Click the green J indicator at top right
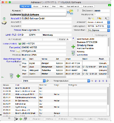 (x=110, y=5)
